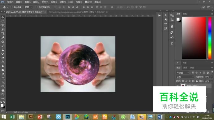Select the Pen tool
The image size is (214, 120).
[3, 74]
